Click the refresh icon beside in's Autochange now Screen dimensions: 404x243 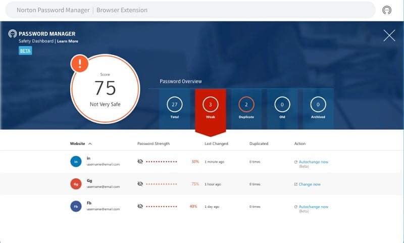[x=296, y=162]
